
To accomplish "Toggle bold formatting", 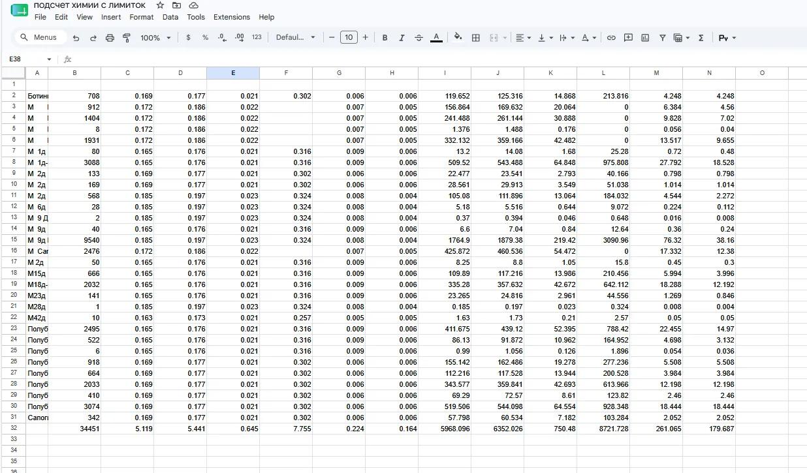I will (385, 38).
